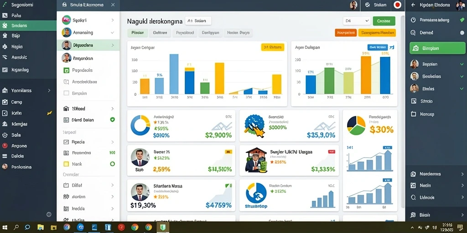467x233 pixels.
Task: Click the orange button under the D4 dropdown
Action: click(x=346, y=33)
